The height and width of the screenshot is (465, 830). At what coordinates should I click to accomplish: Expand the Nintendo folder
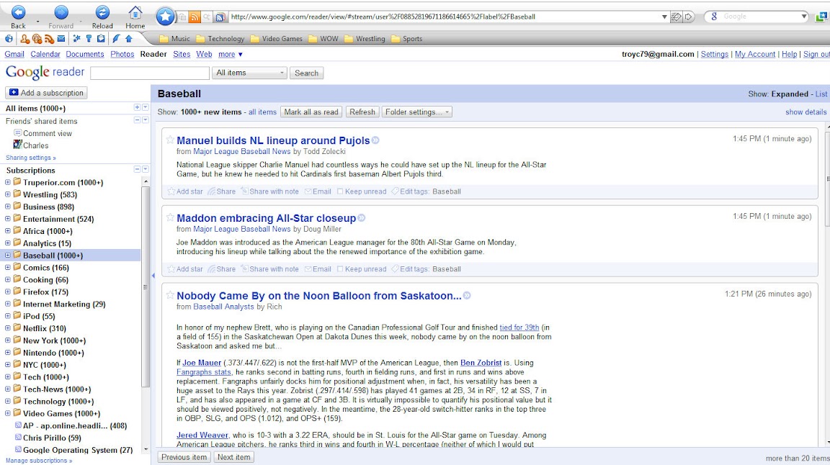7,352
